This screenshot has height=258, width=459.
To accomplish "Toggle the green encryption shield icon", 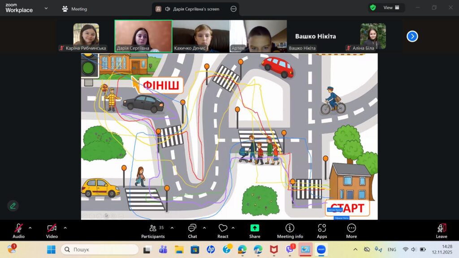I will click(372, 8).
